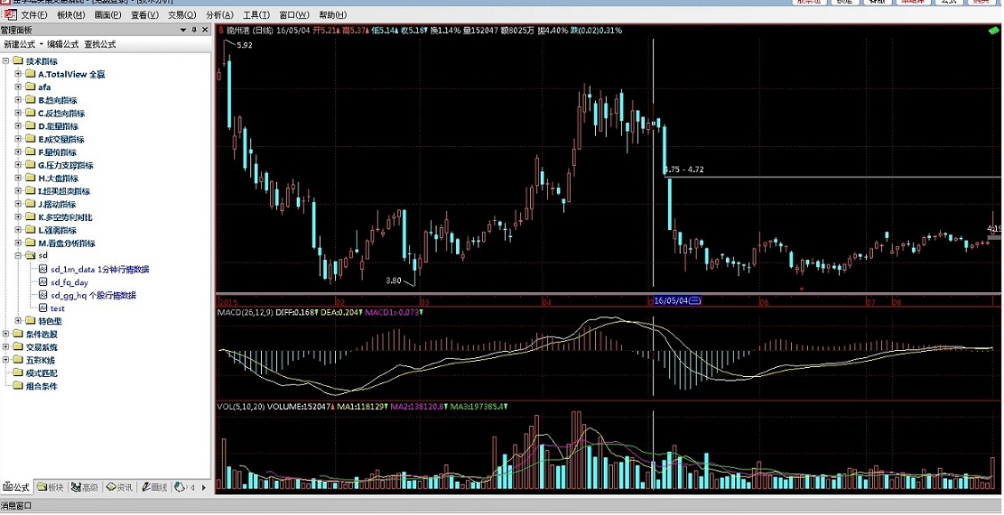Click the app logo icon beside 文件 menu
Image resolution: width=1004 pixels, height=515 pixels.
click(x=9, y=15)
